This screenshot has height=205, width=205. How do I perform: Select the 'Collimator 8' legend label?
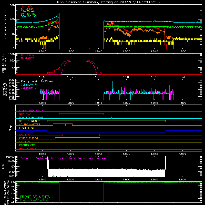pyautogui.click(x=29, y=85)
